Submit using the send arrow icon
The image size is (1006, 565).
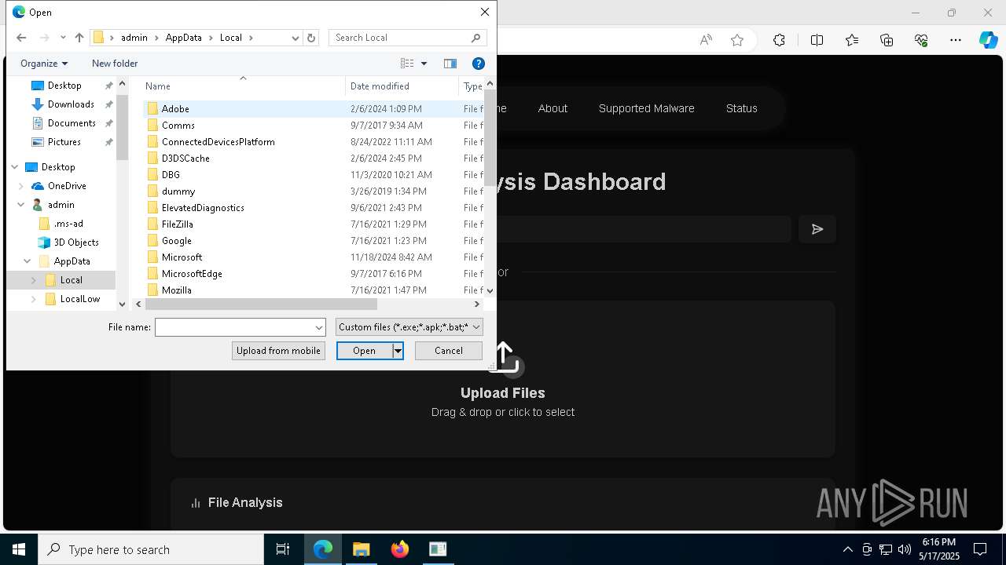coord(817,229)
